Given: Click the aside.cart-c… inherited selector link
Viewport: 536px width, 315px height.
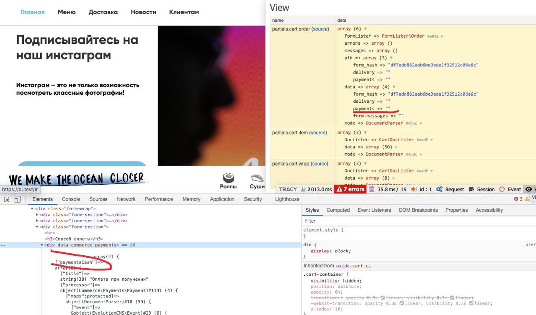Looking at the screenshot, I should pyautogui.click(x=353, y=266).
